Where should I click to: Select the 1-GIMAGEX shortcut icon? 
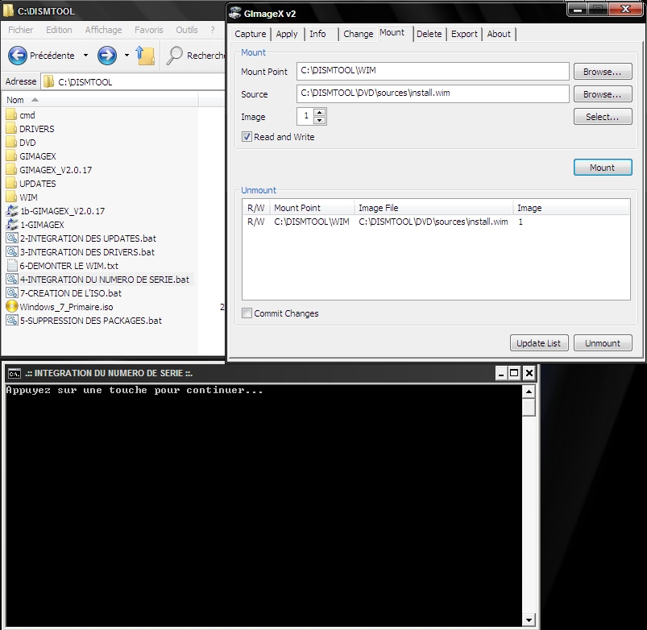pyautogui.click(x=11, y=225)
